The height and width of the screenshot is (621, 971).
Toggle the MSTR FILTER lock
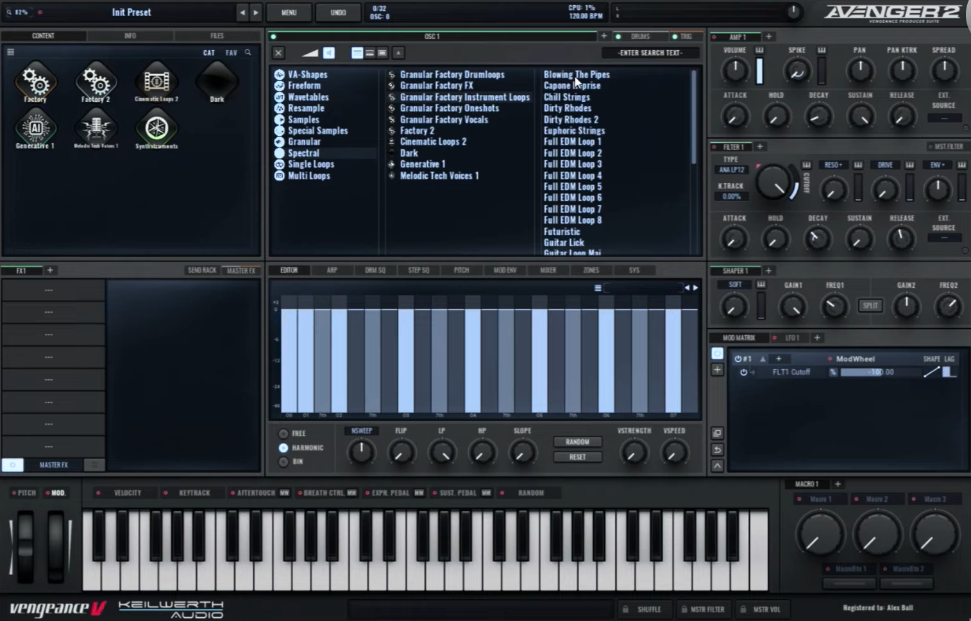tap(703, 609)
